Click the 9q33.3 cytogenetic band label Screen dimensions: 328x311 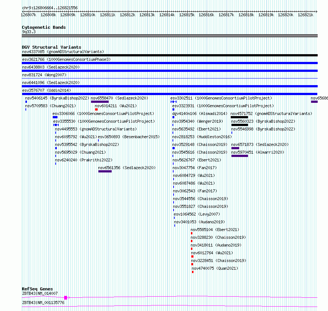click(x=29, y=32)
